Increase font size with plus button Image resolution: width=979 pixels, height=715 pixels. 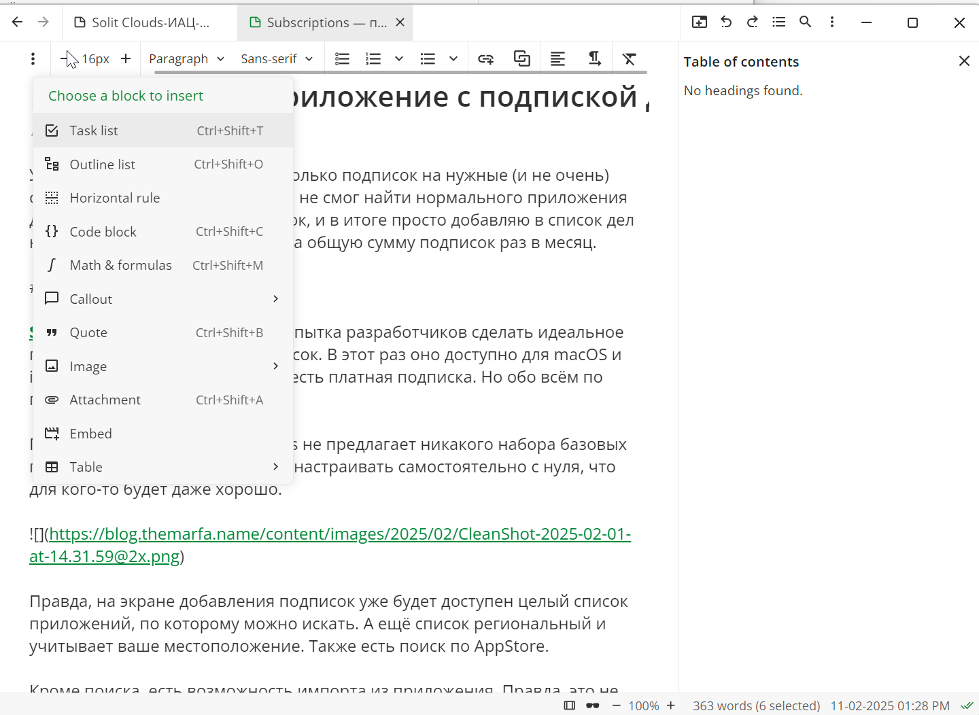coord(126,59)
